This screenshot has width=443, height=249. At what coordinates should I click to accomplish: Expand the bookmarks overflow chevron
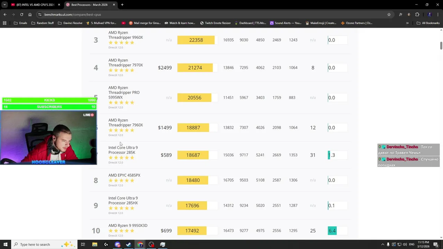[407, 23]
